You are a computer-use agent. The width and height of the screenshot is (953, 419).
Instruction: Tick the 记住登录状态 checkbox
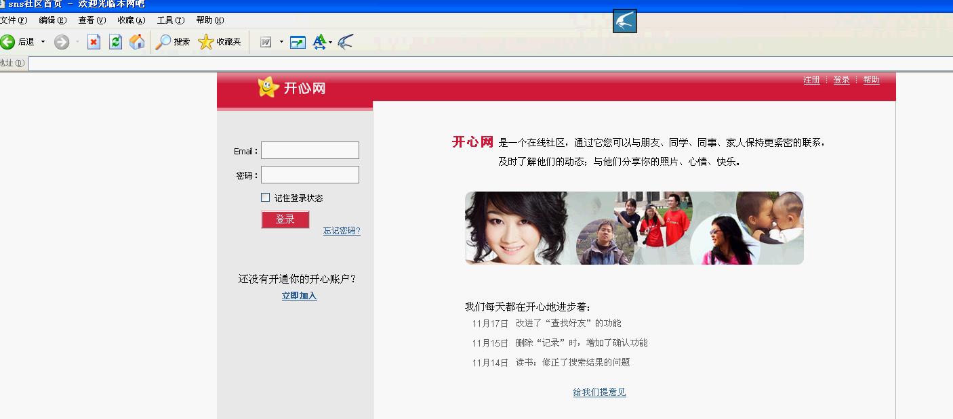265,198
